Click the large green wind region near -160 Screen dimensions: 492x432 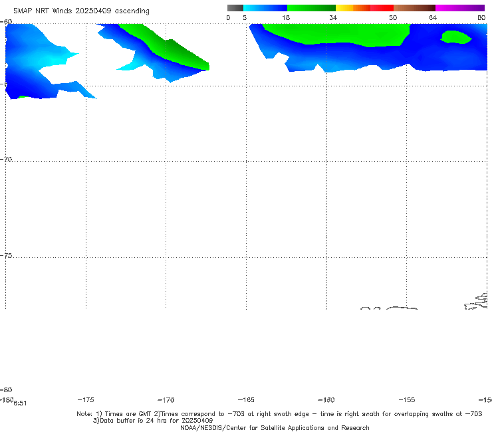336,34
